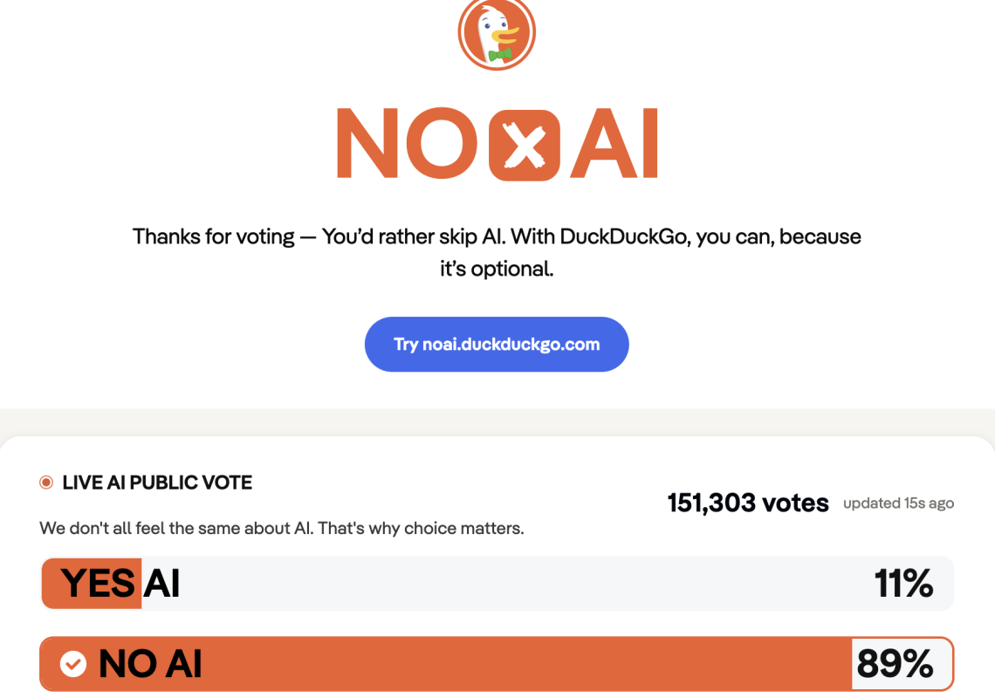995x698 pixels.
Task: Click the DuckDuckGo duck logo
Action: point(497,33)
